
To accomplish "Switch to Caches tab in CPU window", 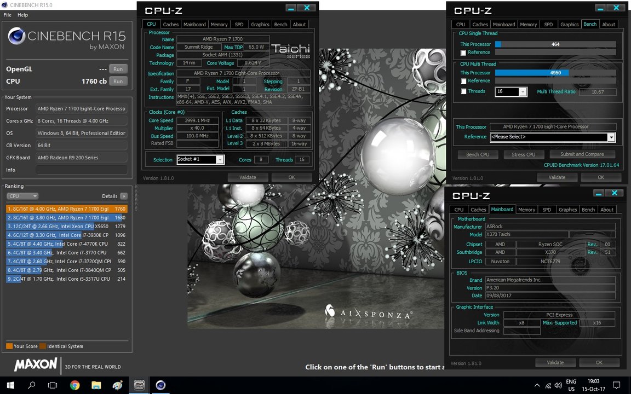I will click(171, 25).
